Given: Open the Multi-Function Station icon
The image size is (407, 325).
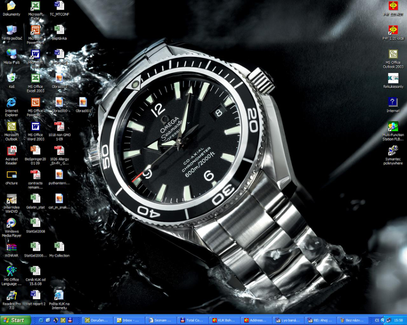Looking at the screenshot, I should tap(393, 126).
